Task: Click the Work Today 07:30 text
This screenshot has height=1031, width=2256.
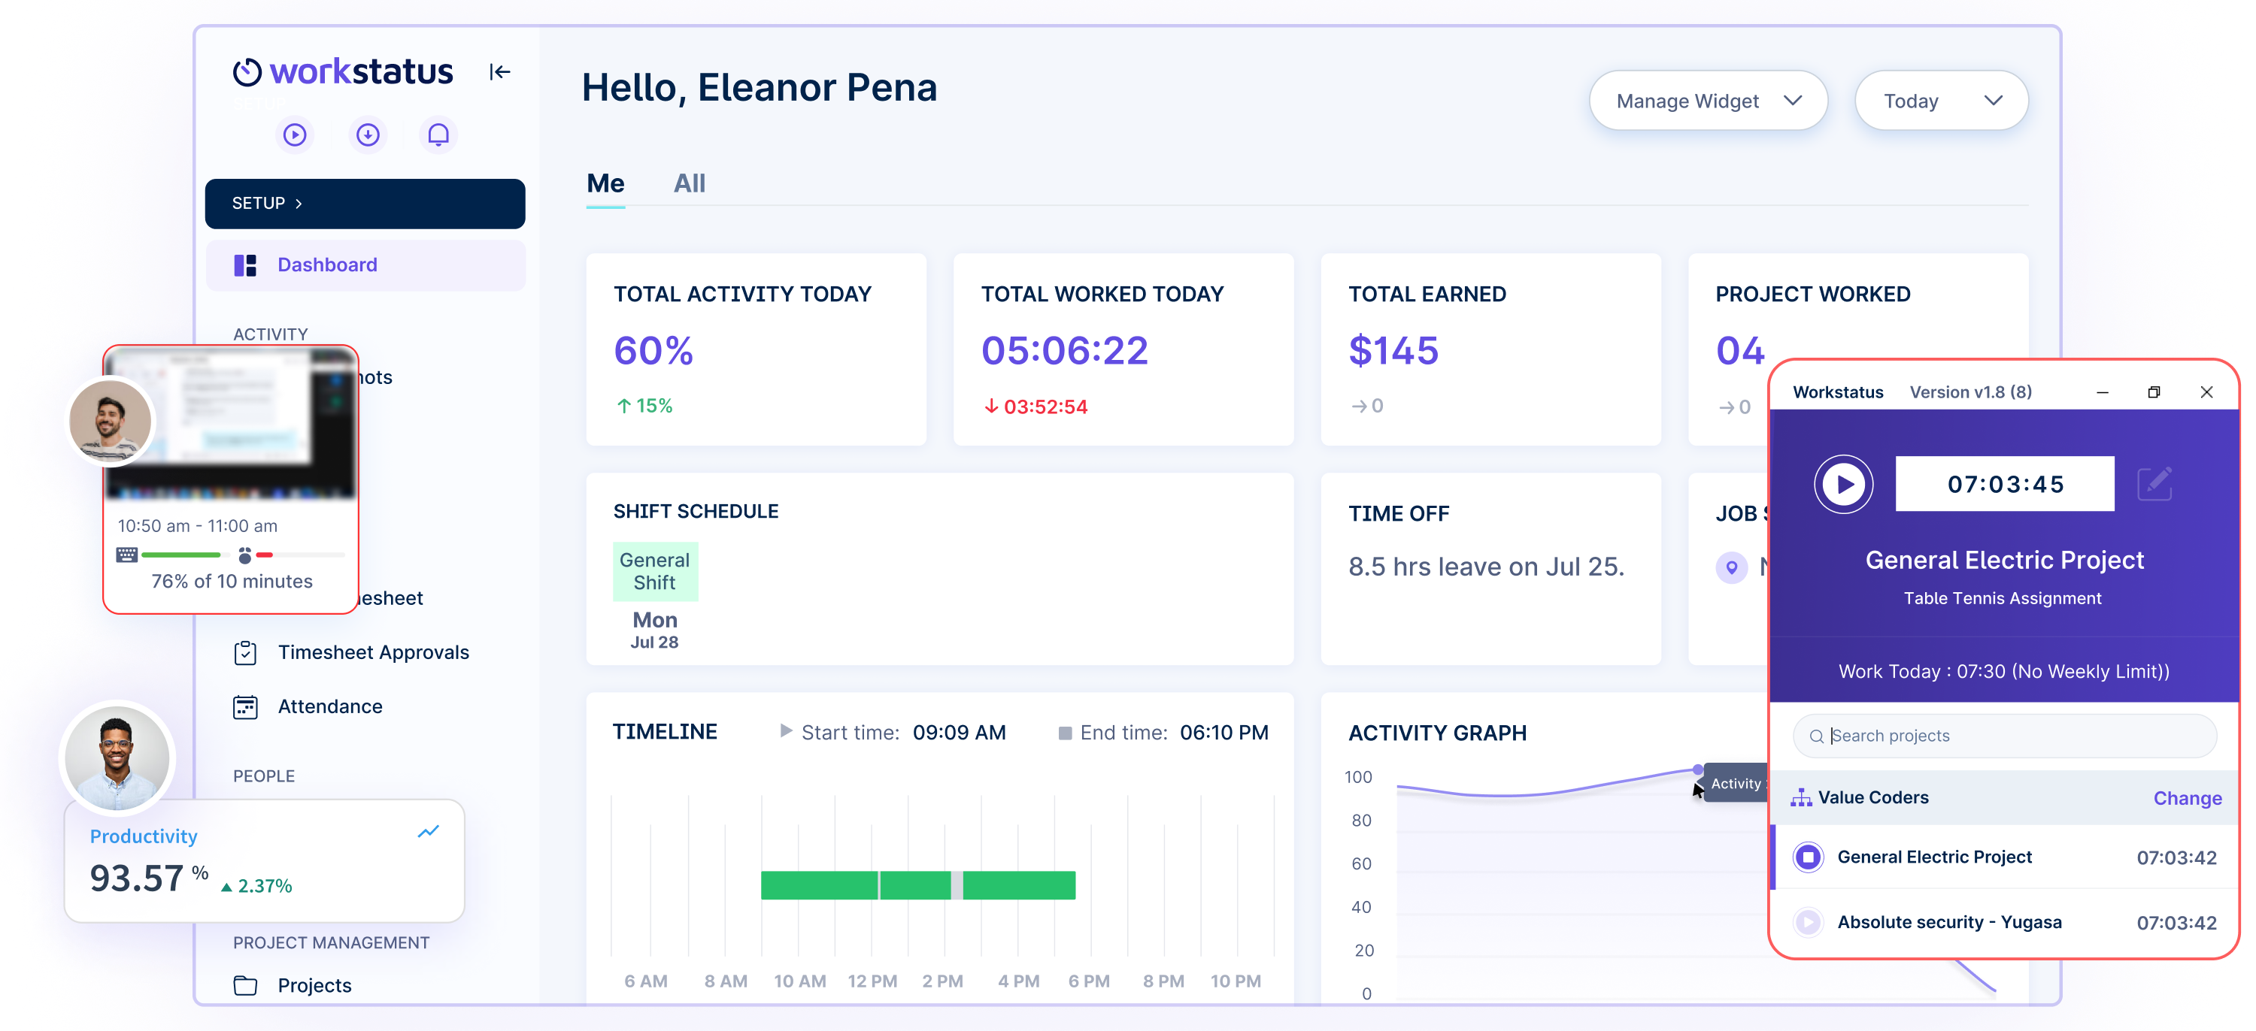Action: [x=2004, y=671]
